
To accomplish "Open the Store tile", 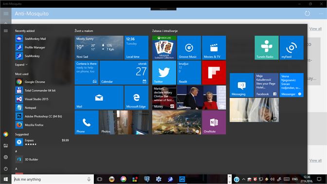I will tap(177, 123).
